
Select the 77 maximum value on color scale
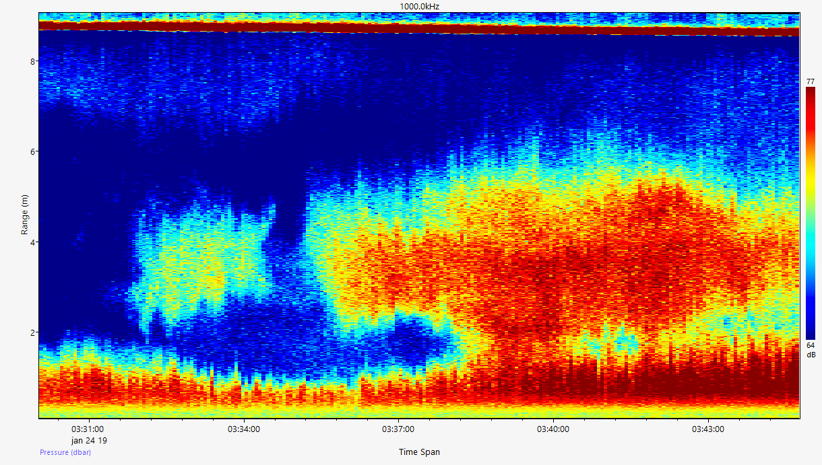click(810, 81)
